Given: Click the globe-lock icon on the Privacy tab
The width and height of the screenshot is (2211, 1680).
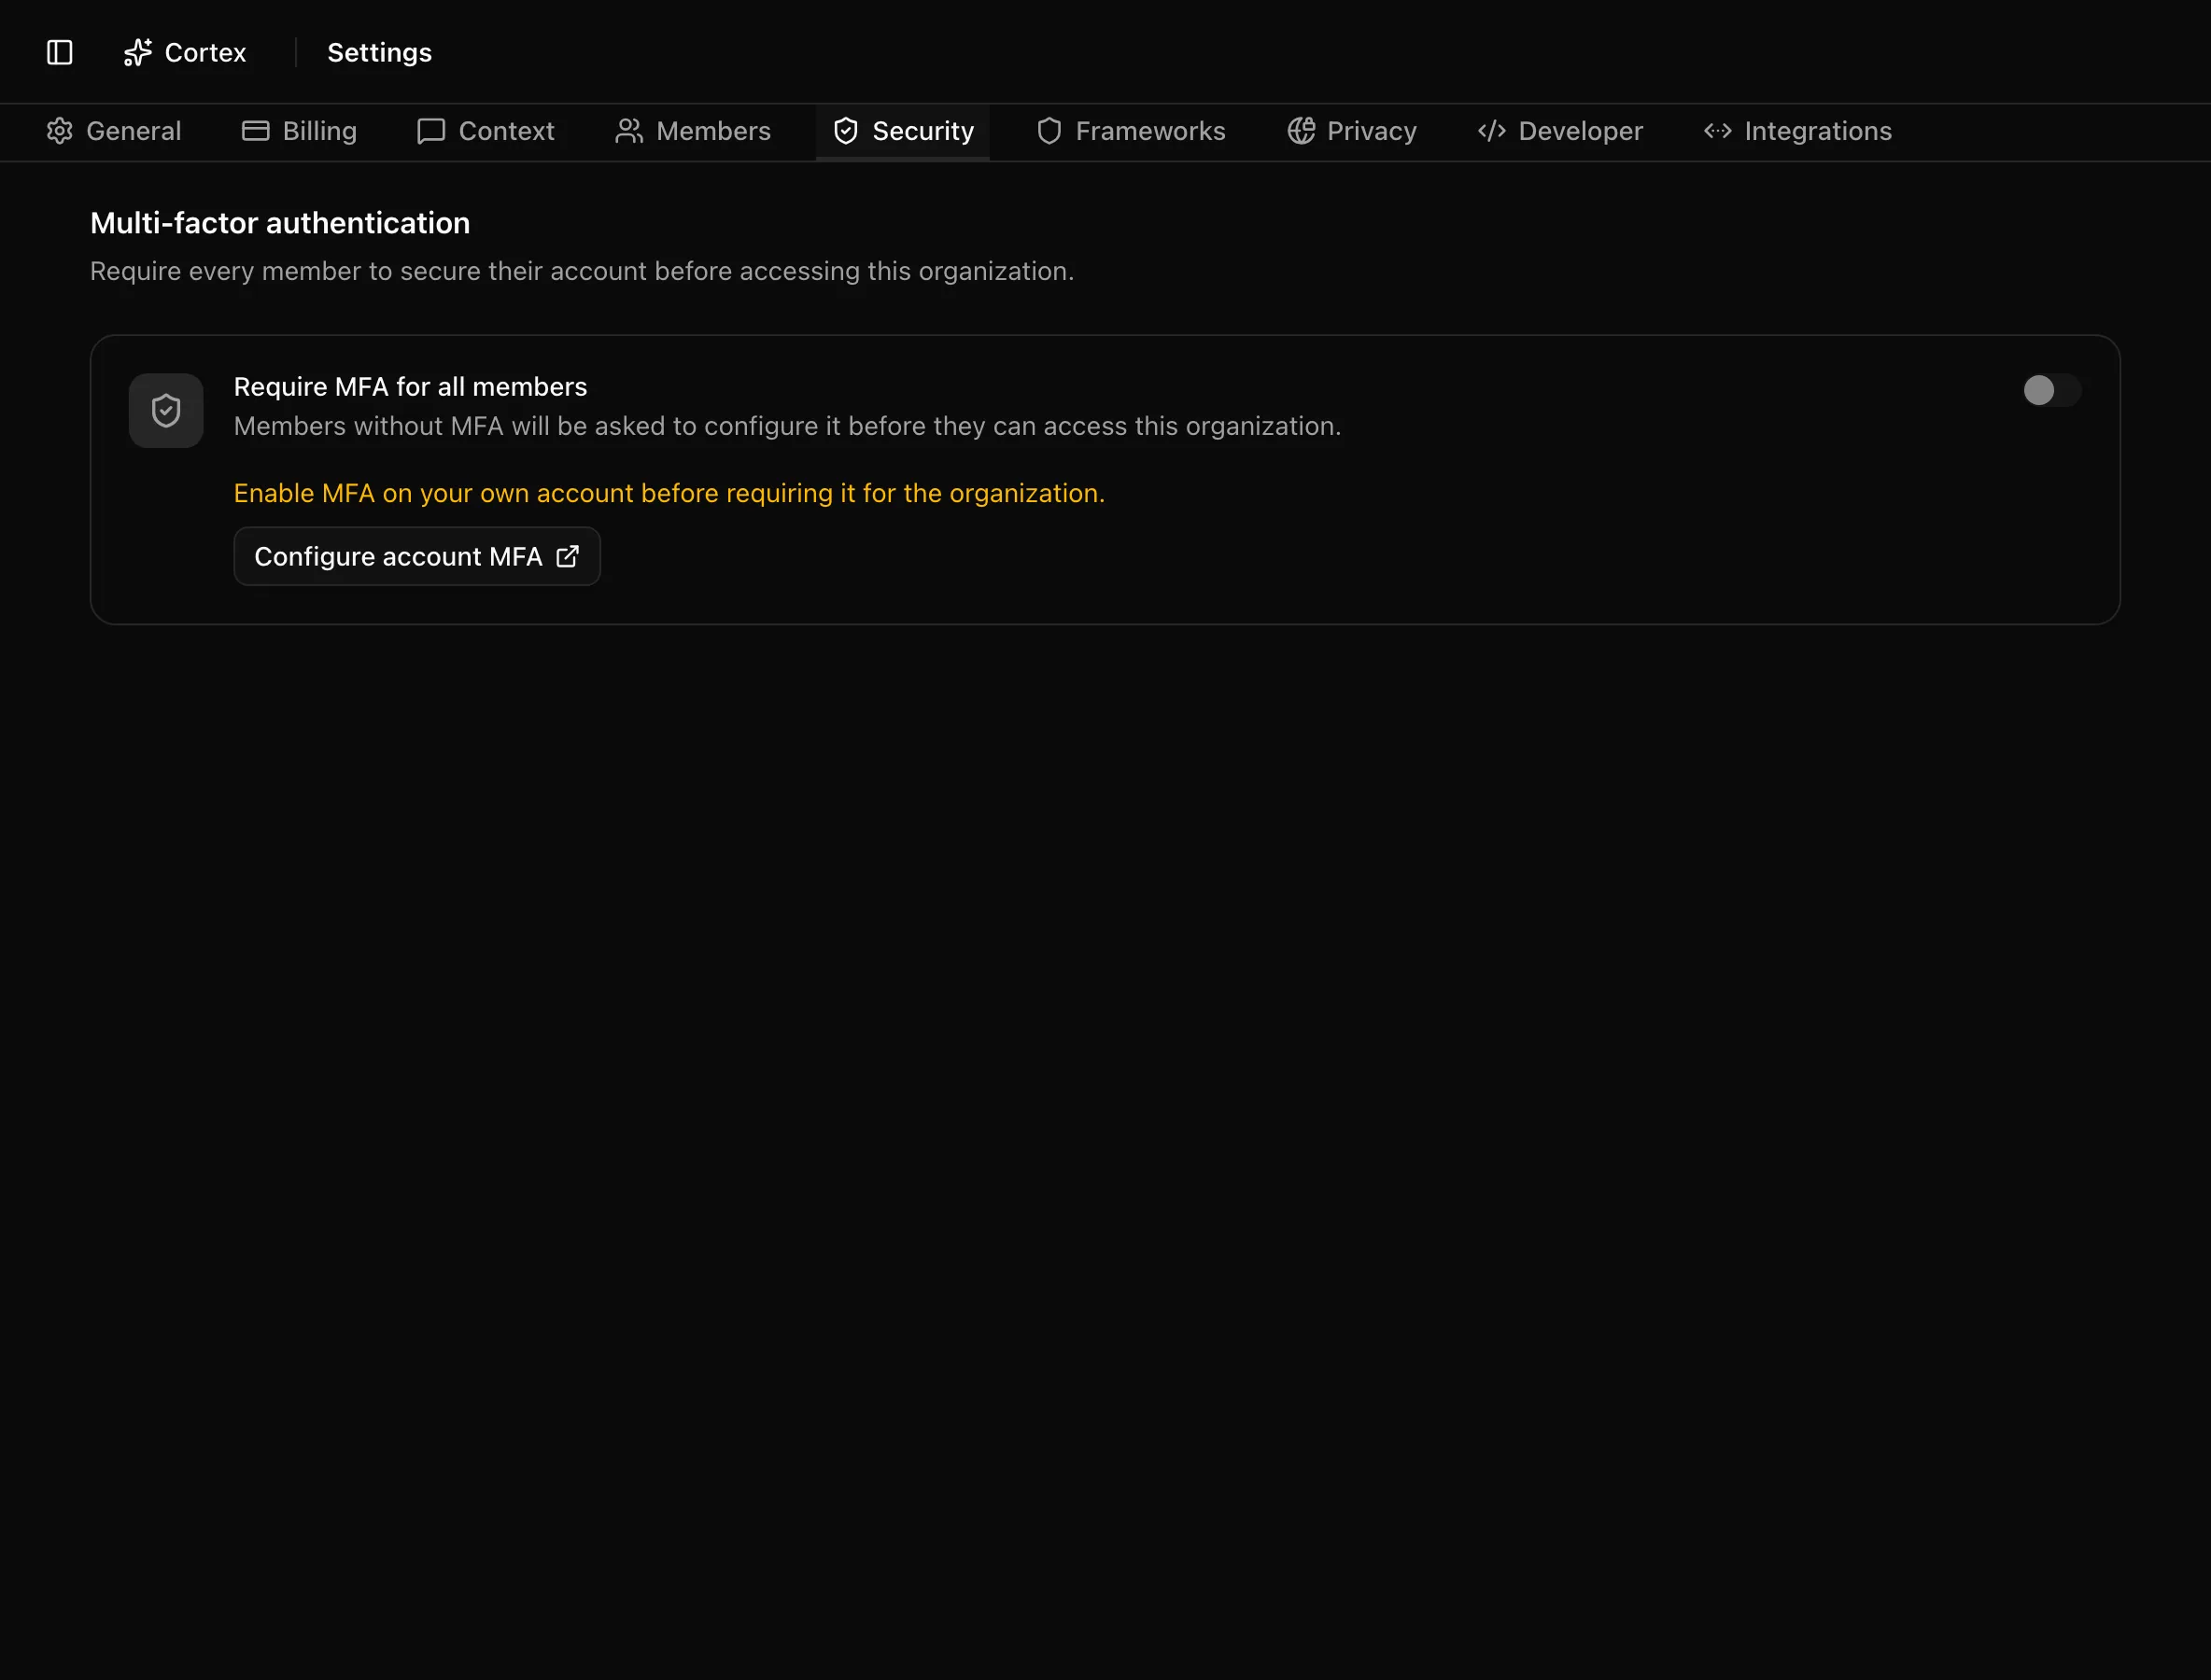Looking at the screenshot, I should pyautogui.click(x=1301, y=131).
